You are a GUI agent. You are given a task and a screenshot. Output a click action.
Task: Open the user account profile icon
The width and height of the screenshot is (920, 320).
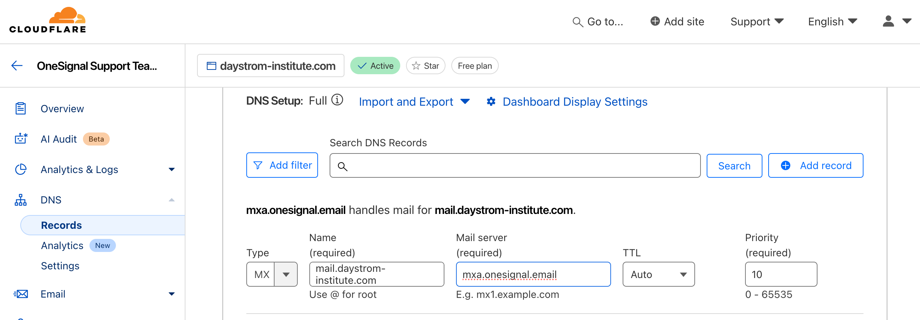coord(888,21)
